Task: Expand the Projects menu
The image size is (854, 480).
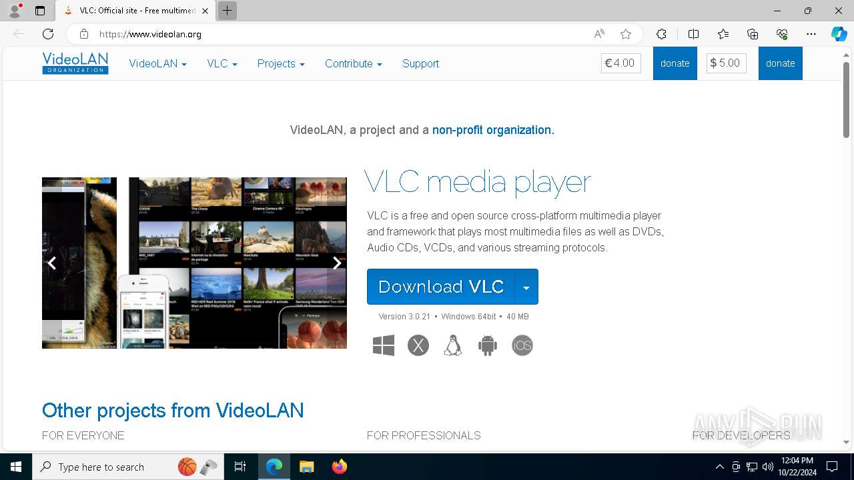Action: point(281,63)
